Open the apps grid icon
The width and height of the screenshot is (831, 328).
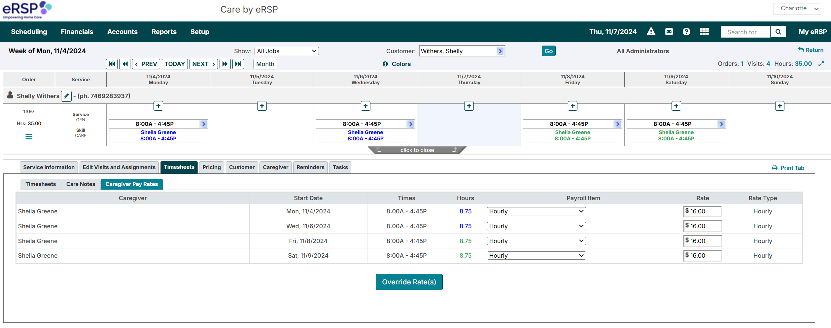click(x=704, y=31)
